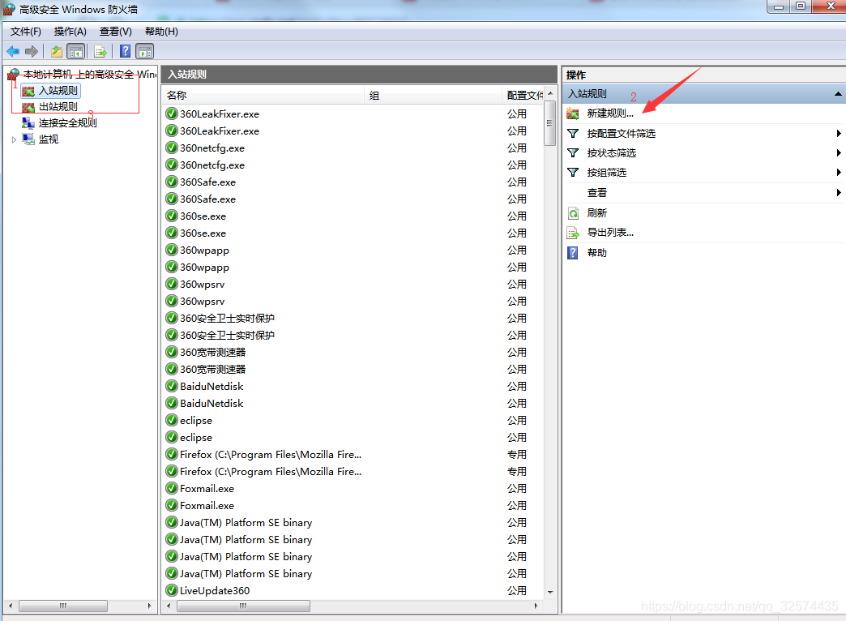
Task: Expand the 查看 submenu arrow in actions
Action: tap(839, 192)
